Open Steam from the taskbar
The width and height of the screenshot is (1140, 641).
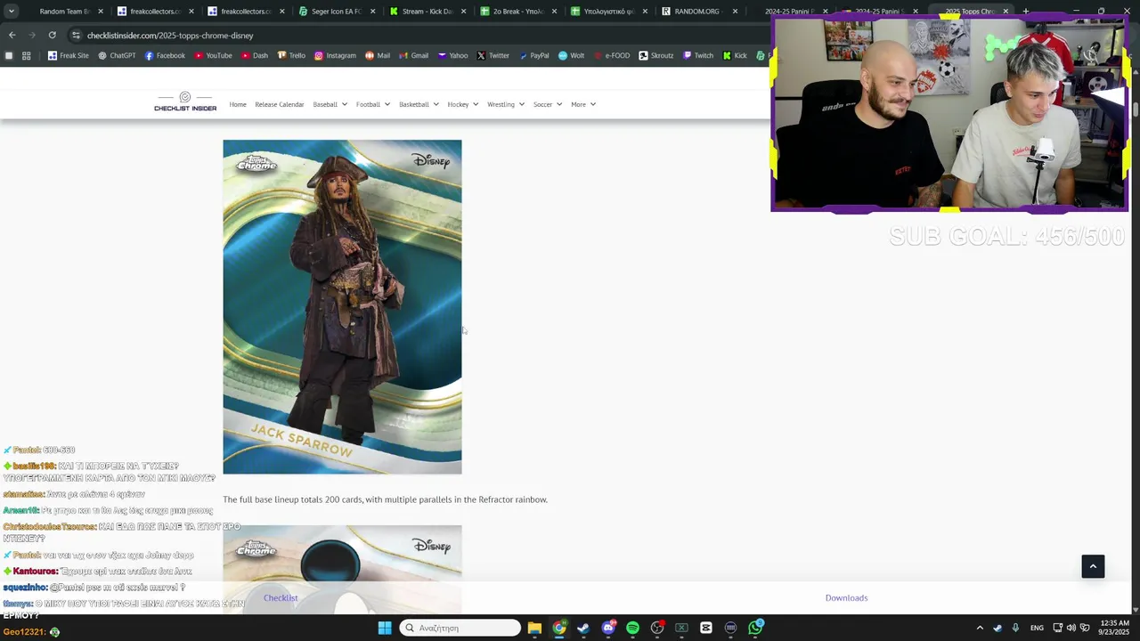583,628
